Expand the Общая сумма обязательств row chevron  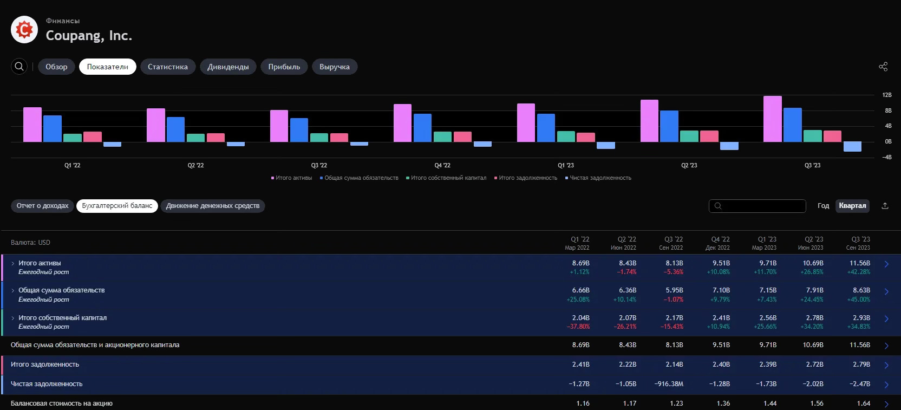coord(13,290)
